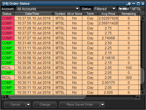146x110 pixels.
Task: Sort by the Status column header
Action: pyautogui.click(x=8, y=14)
